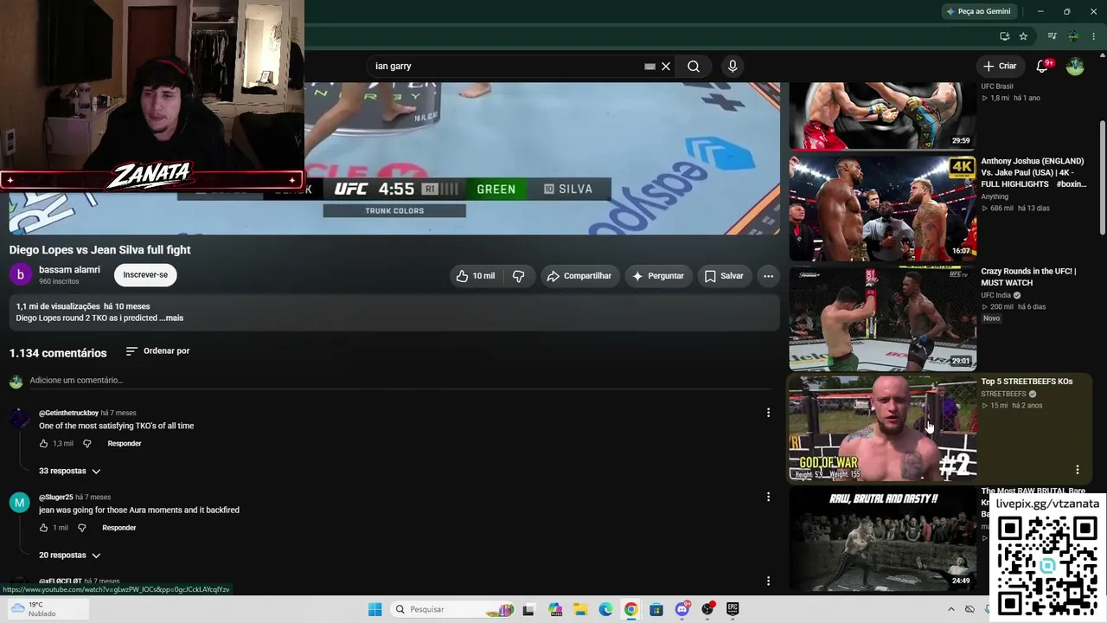Expand video description with ...mais

coord(171,318)
